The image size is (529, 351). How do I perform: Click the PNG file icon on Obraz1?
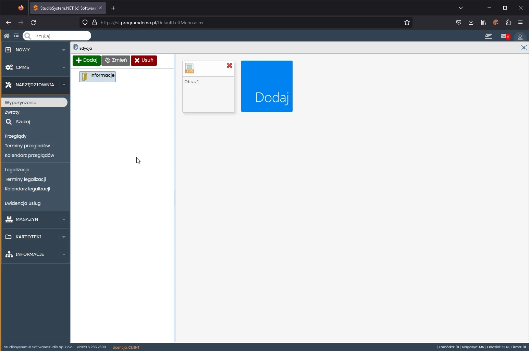click(x=189, y=68)
